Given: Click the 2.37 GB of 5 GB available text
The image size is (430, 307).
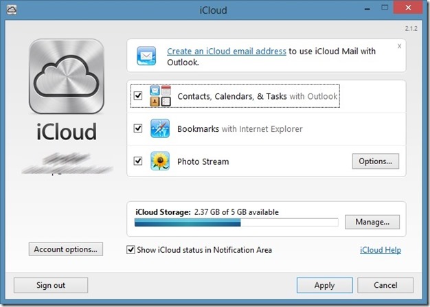Looking at the screenshot, I should click(x=236, y=212).
